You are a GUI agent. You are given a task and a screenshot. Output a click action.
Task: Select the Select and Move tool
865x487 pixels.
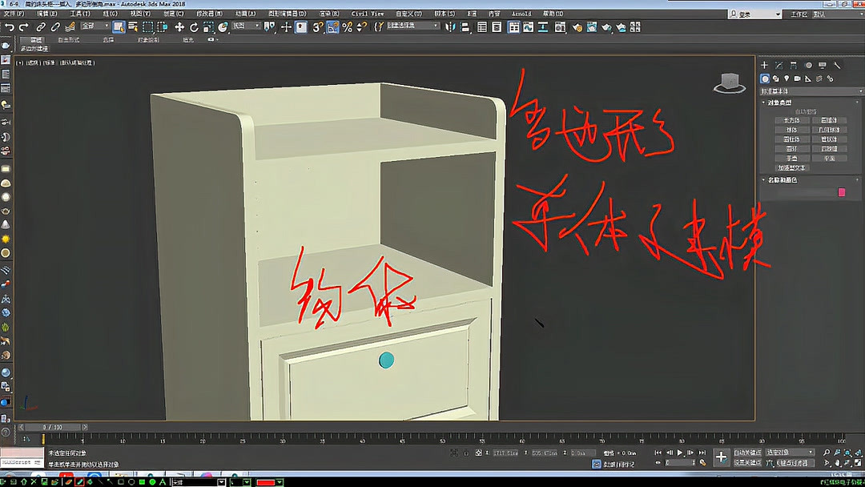[x=180, y=26]
